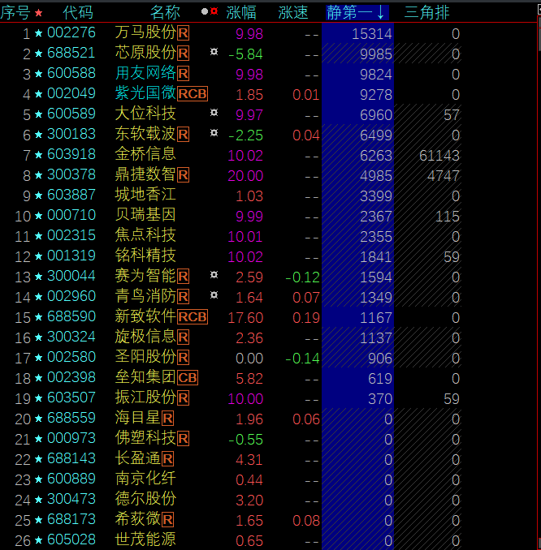This screenshot has width=541, height=550.
Task: Click the R badge of 希荻微
Action: tap(167, 520)
